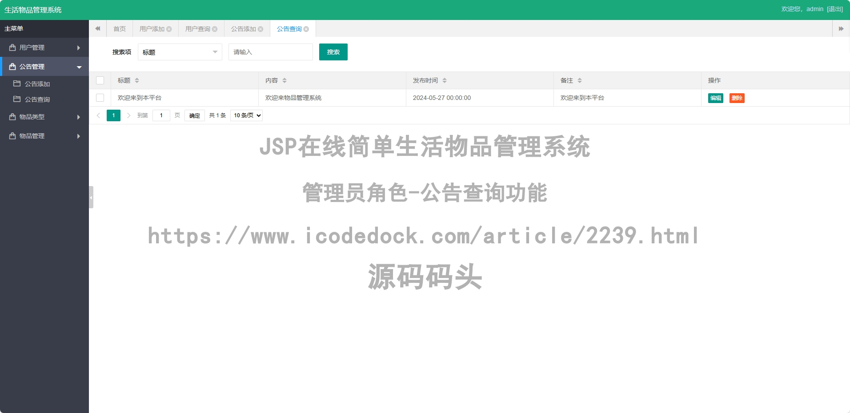Click the green 搜索 button

pyautogui.click(x=333, y=52)
